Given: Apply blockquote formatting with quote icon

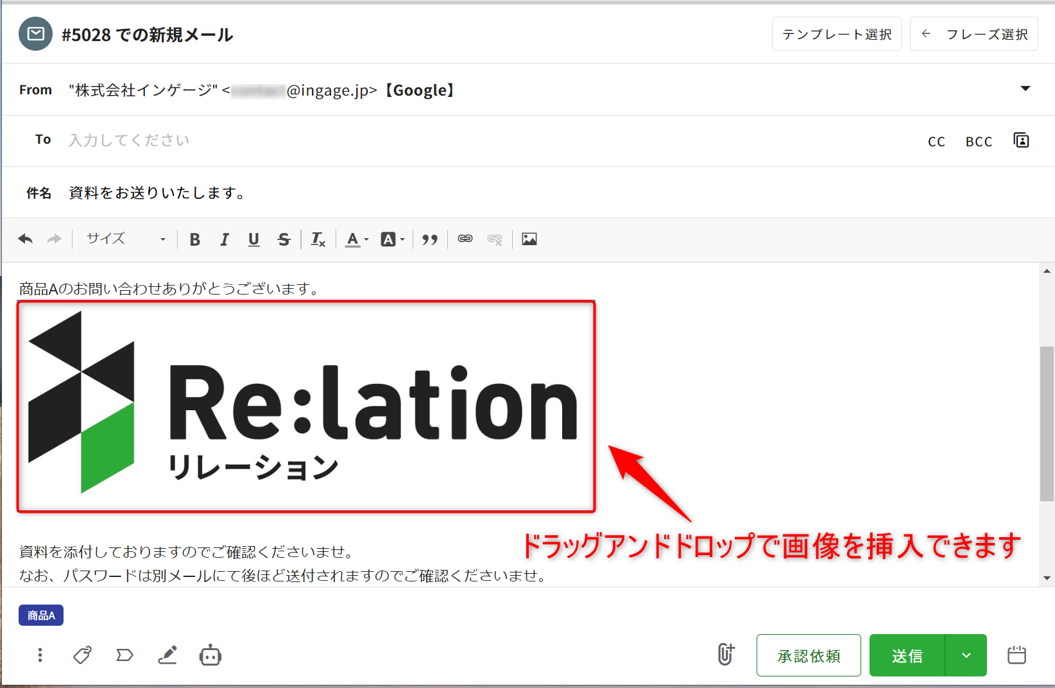Looking at the screenshot, I should click(430, 239).
